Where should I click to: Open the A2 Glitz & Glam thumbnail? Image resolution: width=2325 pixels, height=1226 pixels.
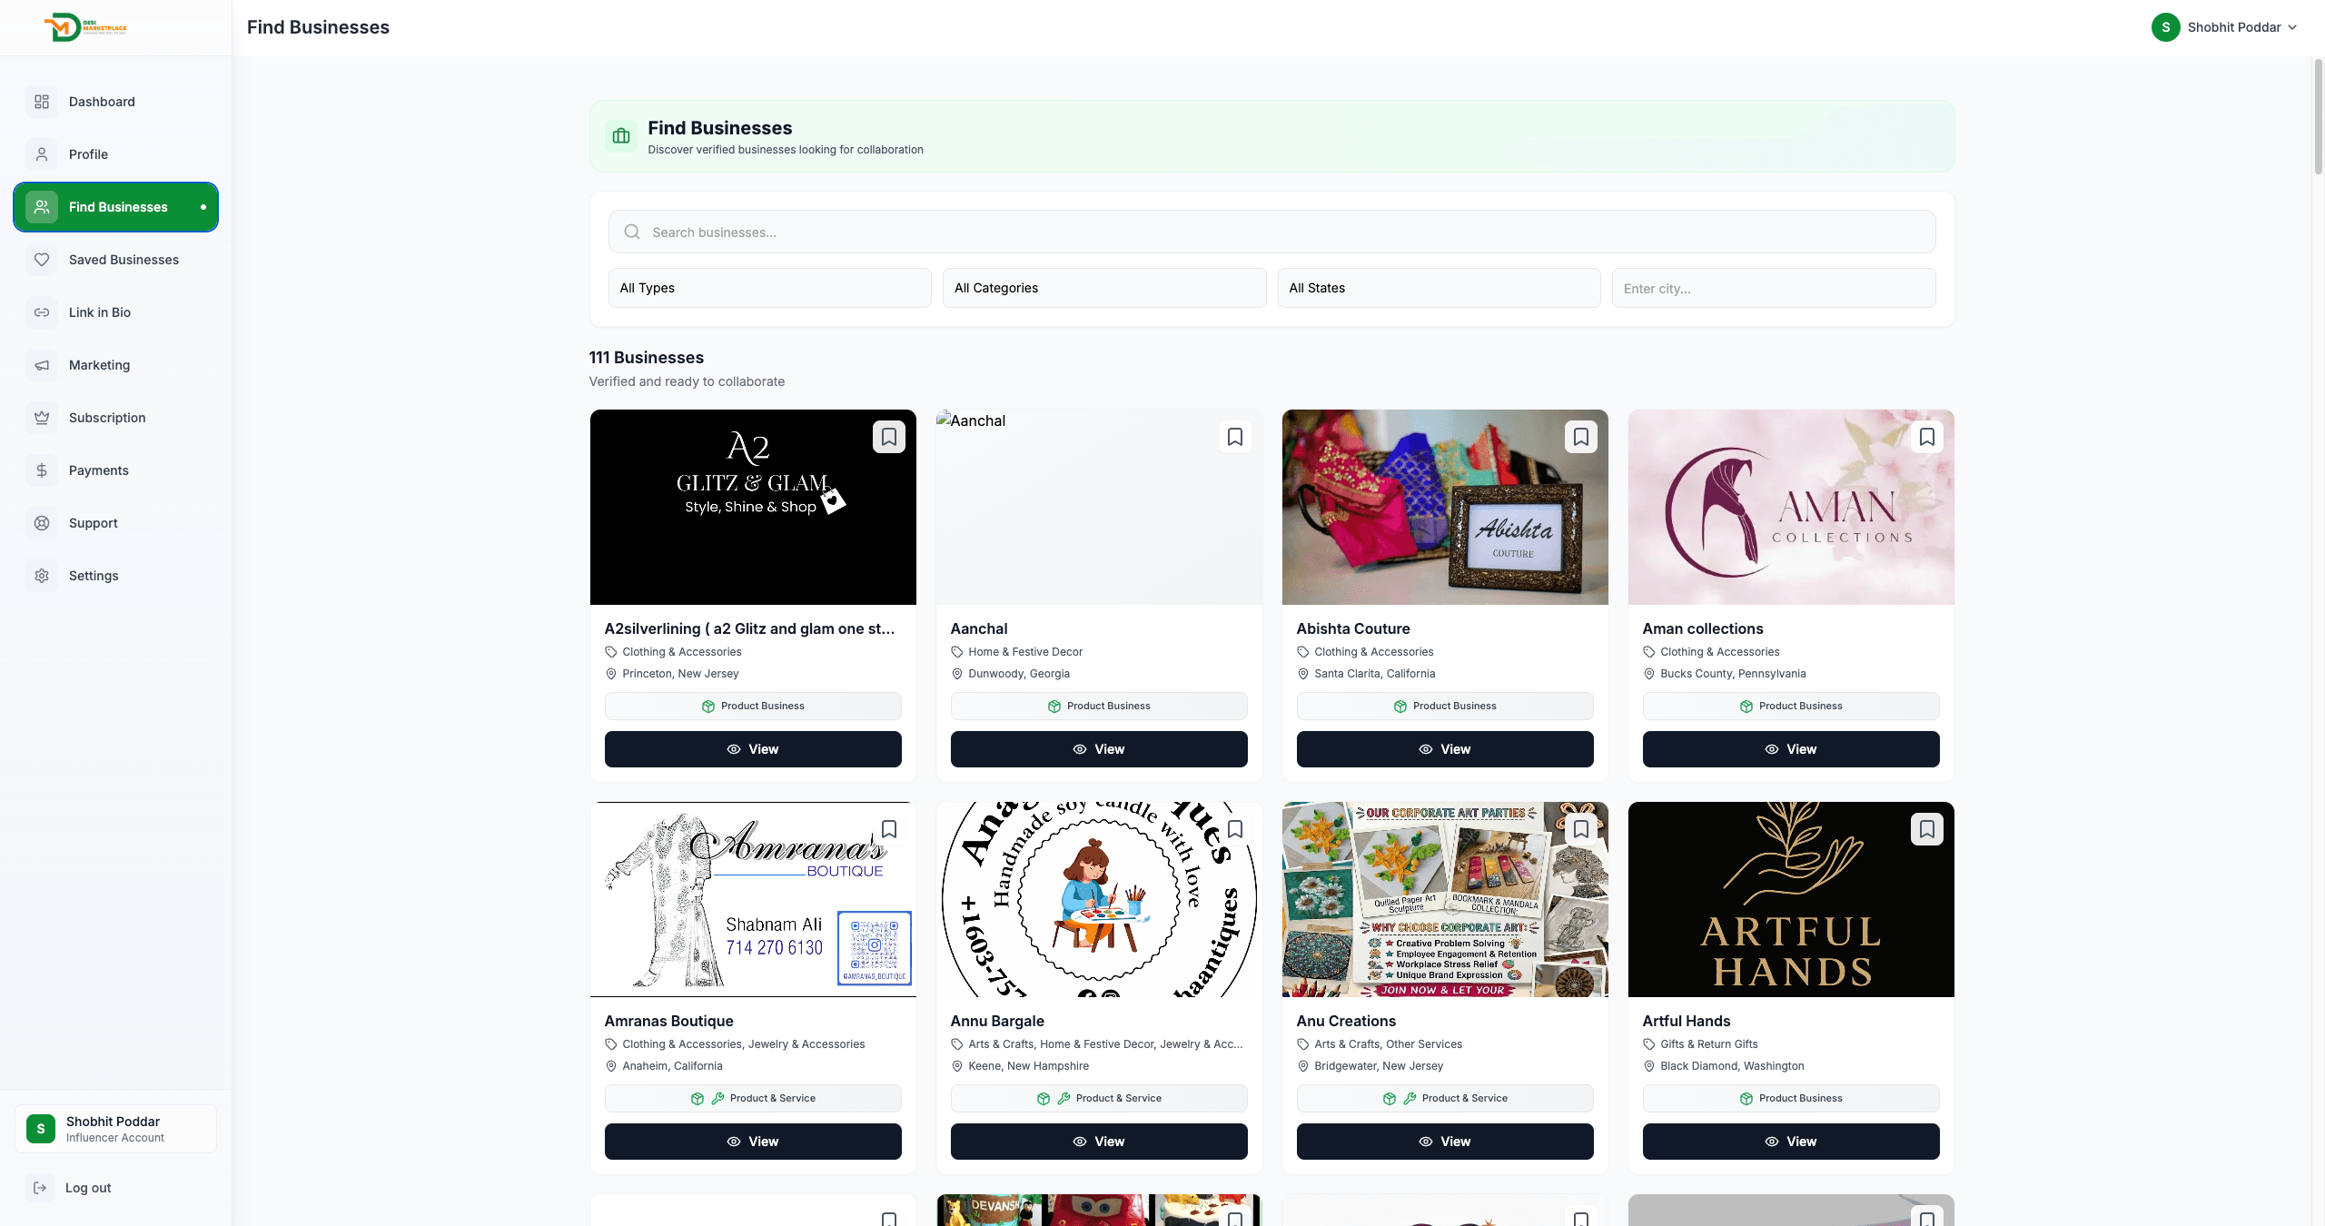[x=753, y=507]
